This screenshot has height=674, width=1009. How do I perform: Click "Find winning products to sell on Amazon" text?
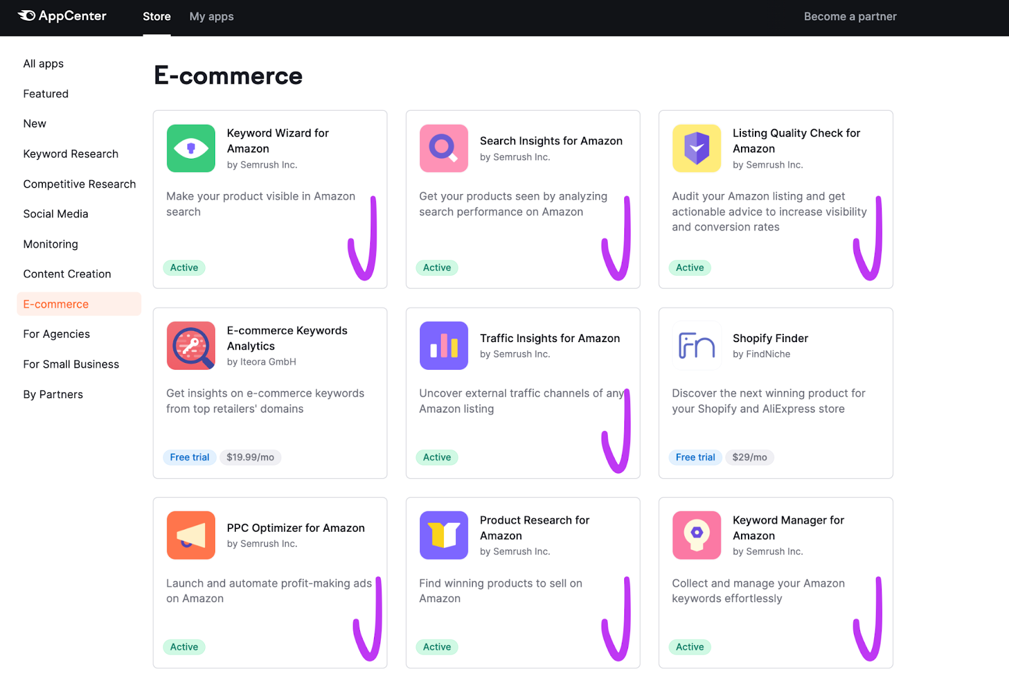click(501, 591)
